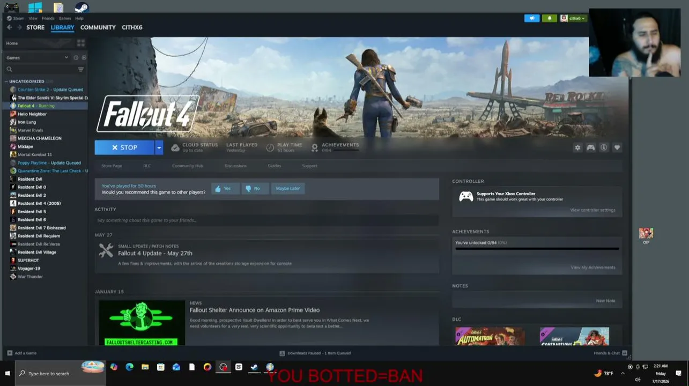Open View controller settings
The image size is (689, 386).
[592, 210]
